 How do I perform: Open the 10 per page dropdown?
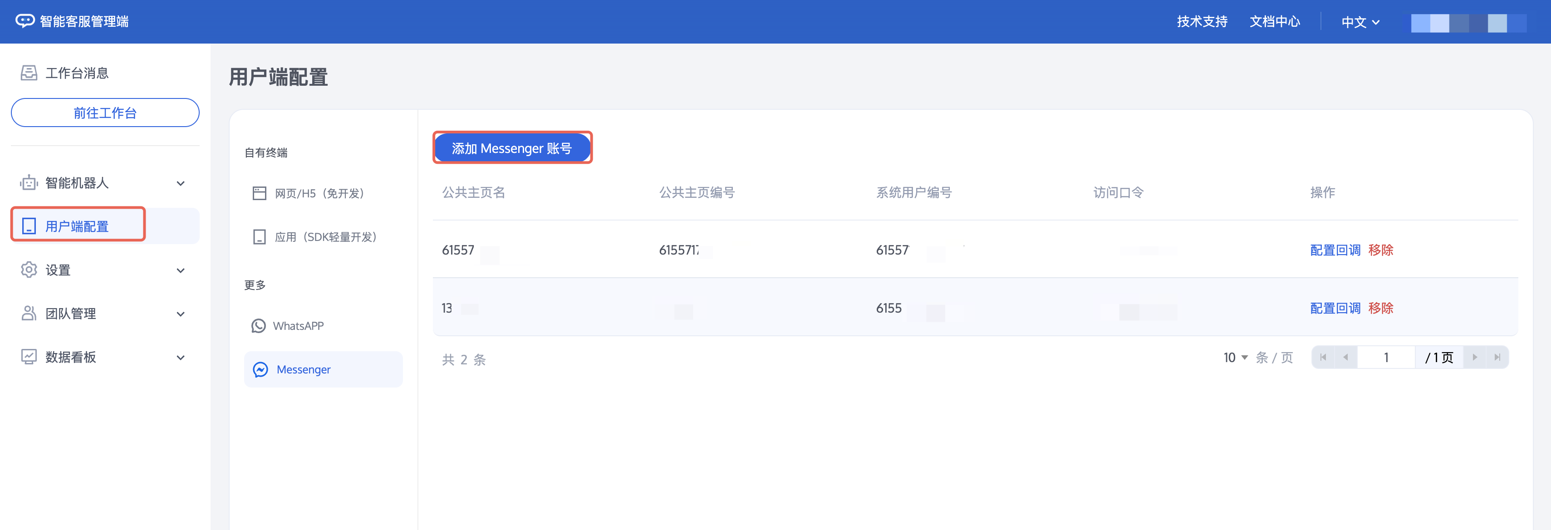click(1235, 358)
